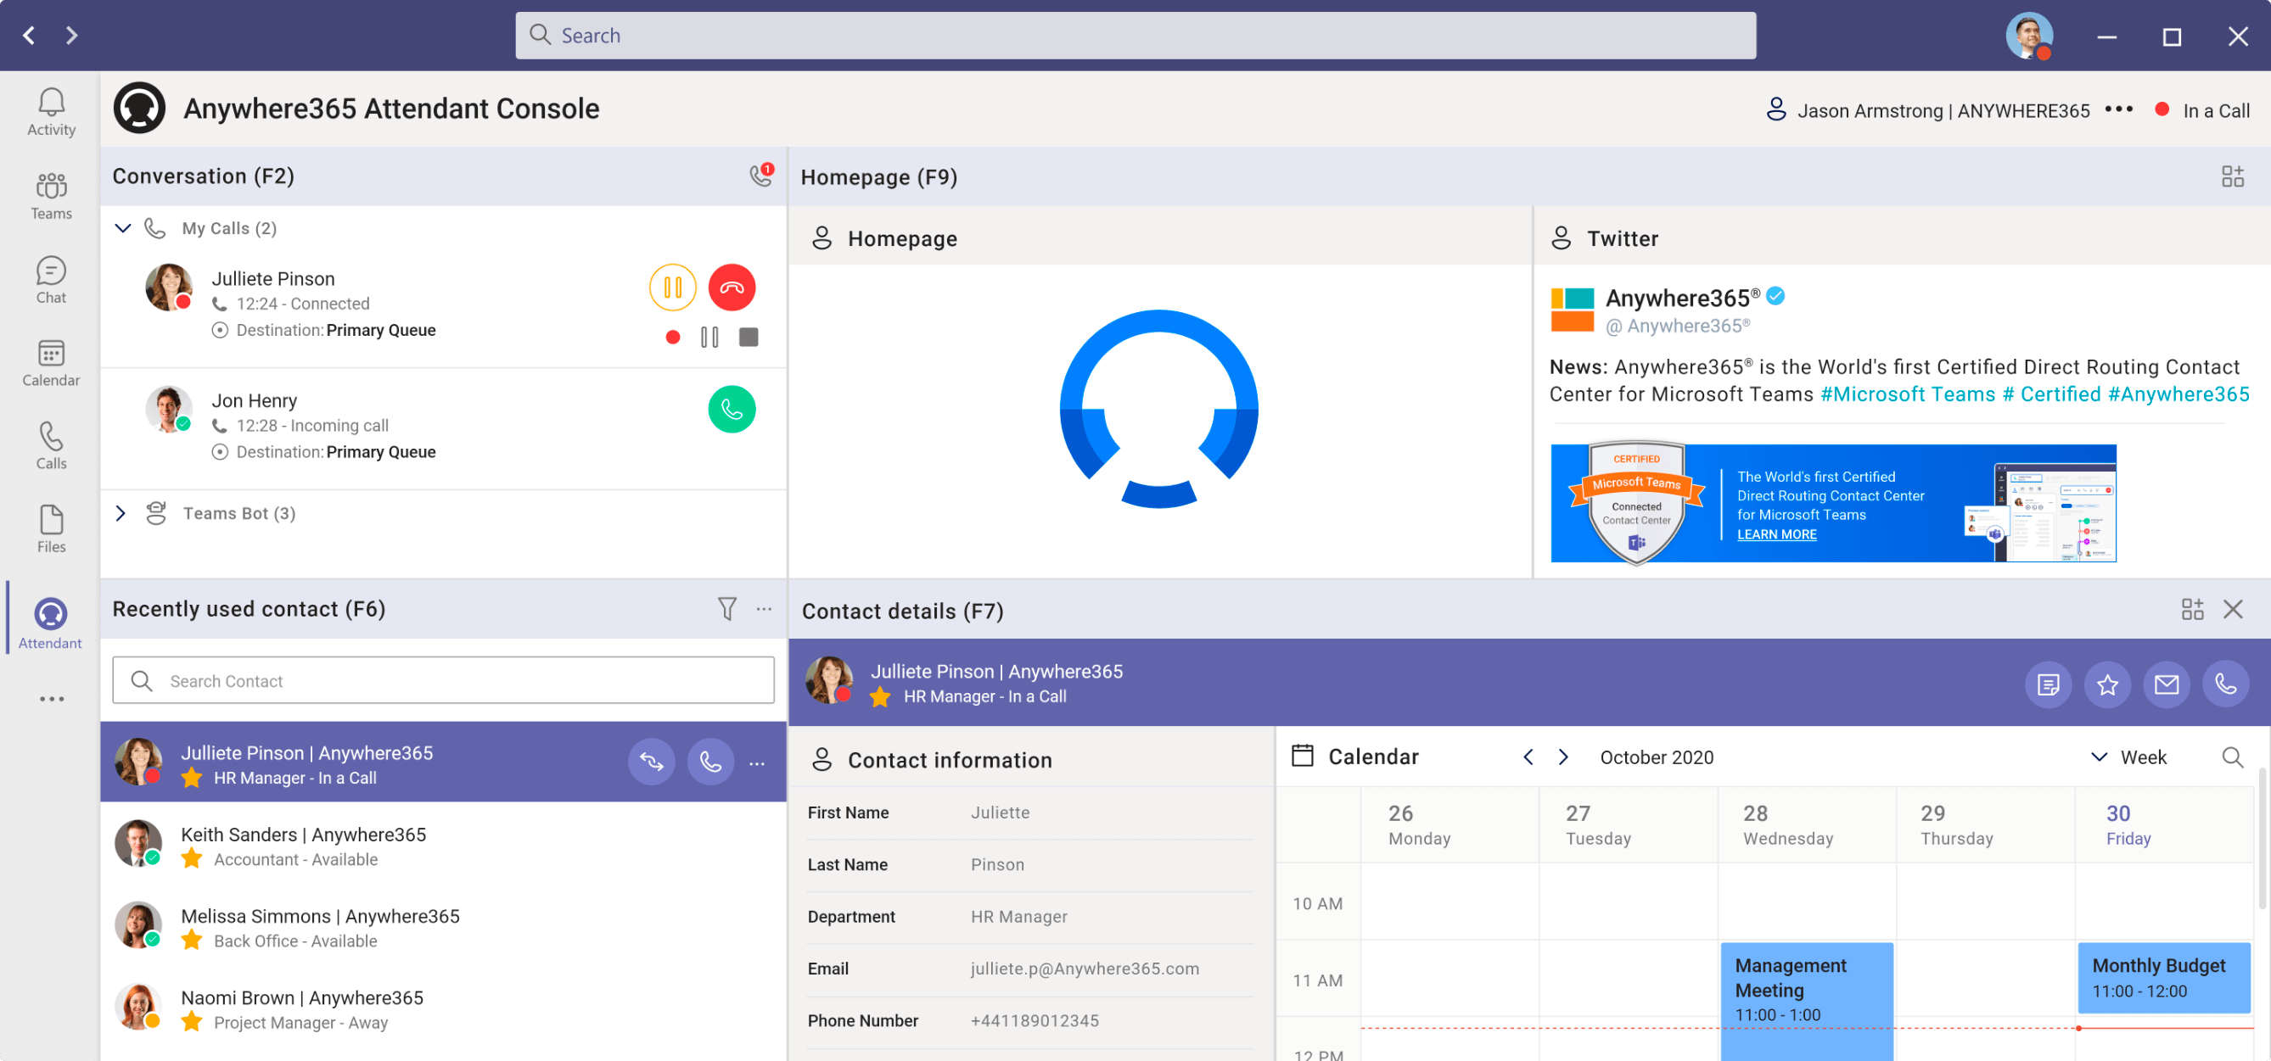Open the Activity tab in sidebar
The height and width of the screenshot is (1061, 2271).
coord(51,112)
